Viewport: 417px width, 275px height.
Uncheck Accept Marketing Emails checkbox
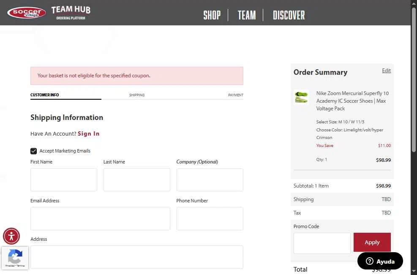coord(33,151)
